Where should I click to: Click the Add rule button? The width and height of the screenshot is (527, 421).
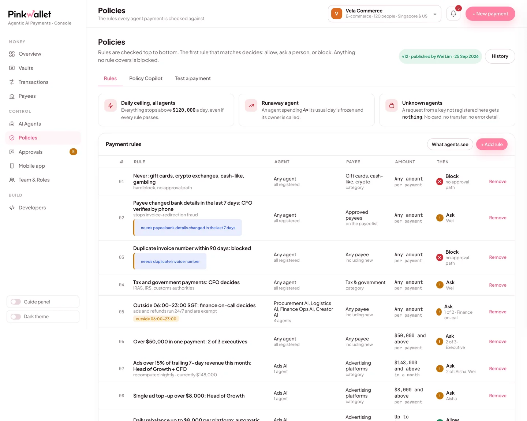pos(492,144)
